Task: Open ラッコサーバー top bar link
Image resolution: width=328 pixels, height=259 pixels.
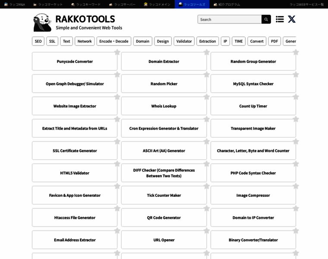Action: pyautogui.click(x=123, y=4)
